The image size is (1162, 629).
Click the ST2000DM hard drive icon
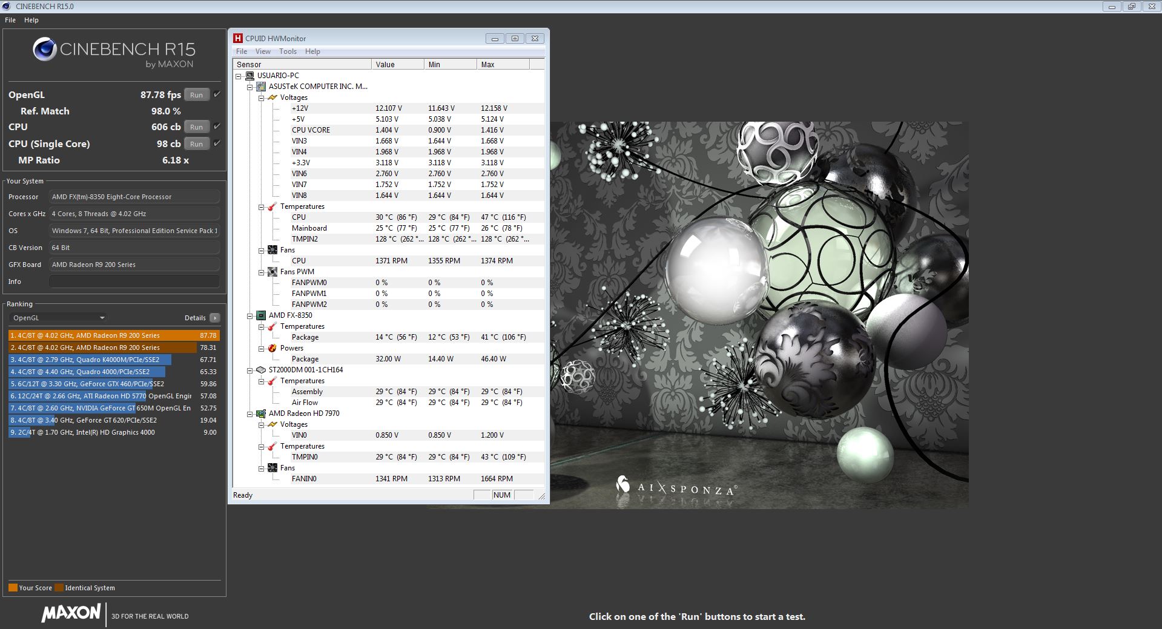pyautogui.click(x=261, y=370)
